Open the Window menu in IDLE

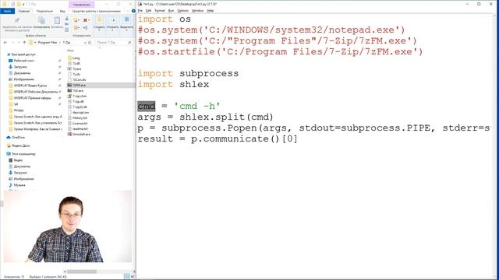pyautogui.click(x=197, y=11)
